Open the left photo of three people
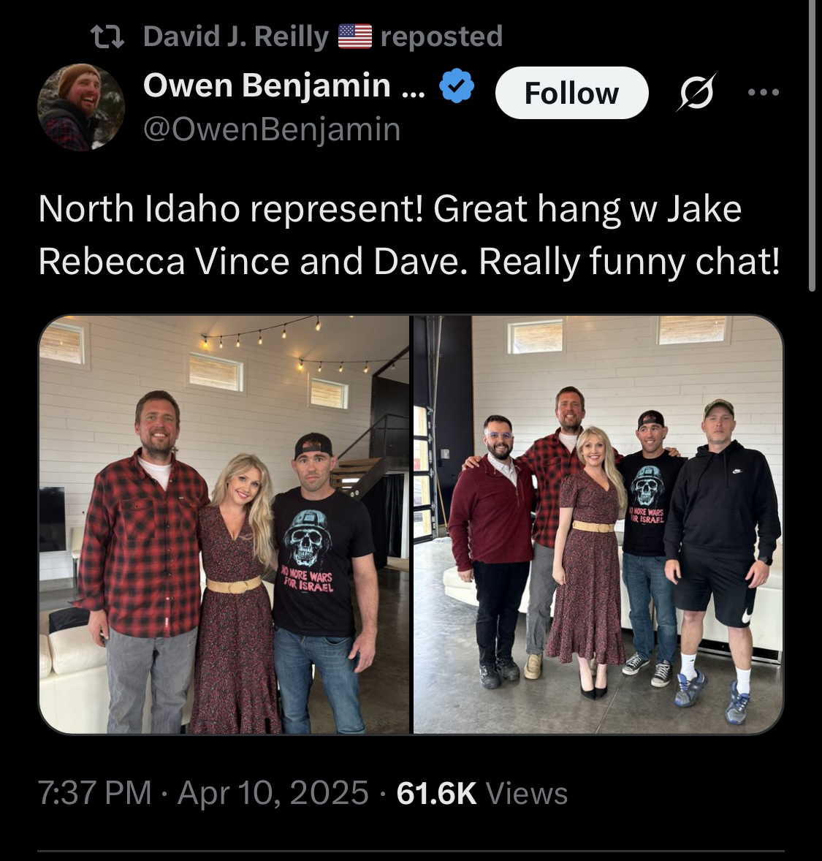This screenshot has height=861, width=822. click(x=224, y=524)
